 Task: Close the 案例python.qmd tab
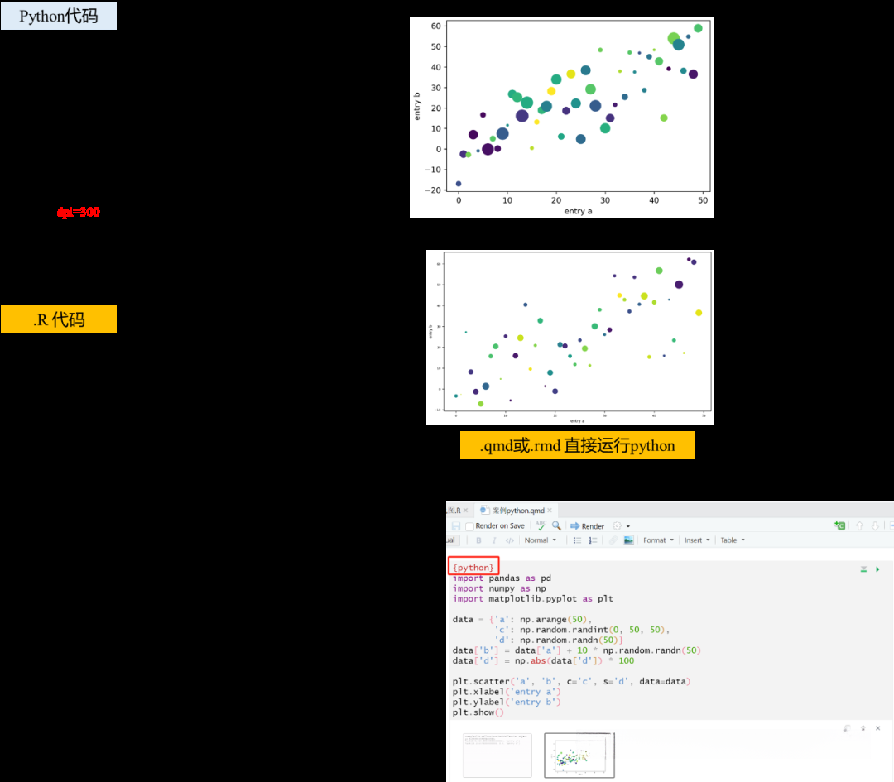click(550, 511)
